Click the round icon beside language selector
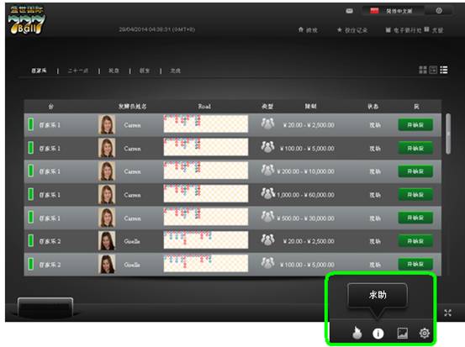 click(439, 11)
